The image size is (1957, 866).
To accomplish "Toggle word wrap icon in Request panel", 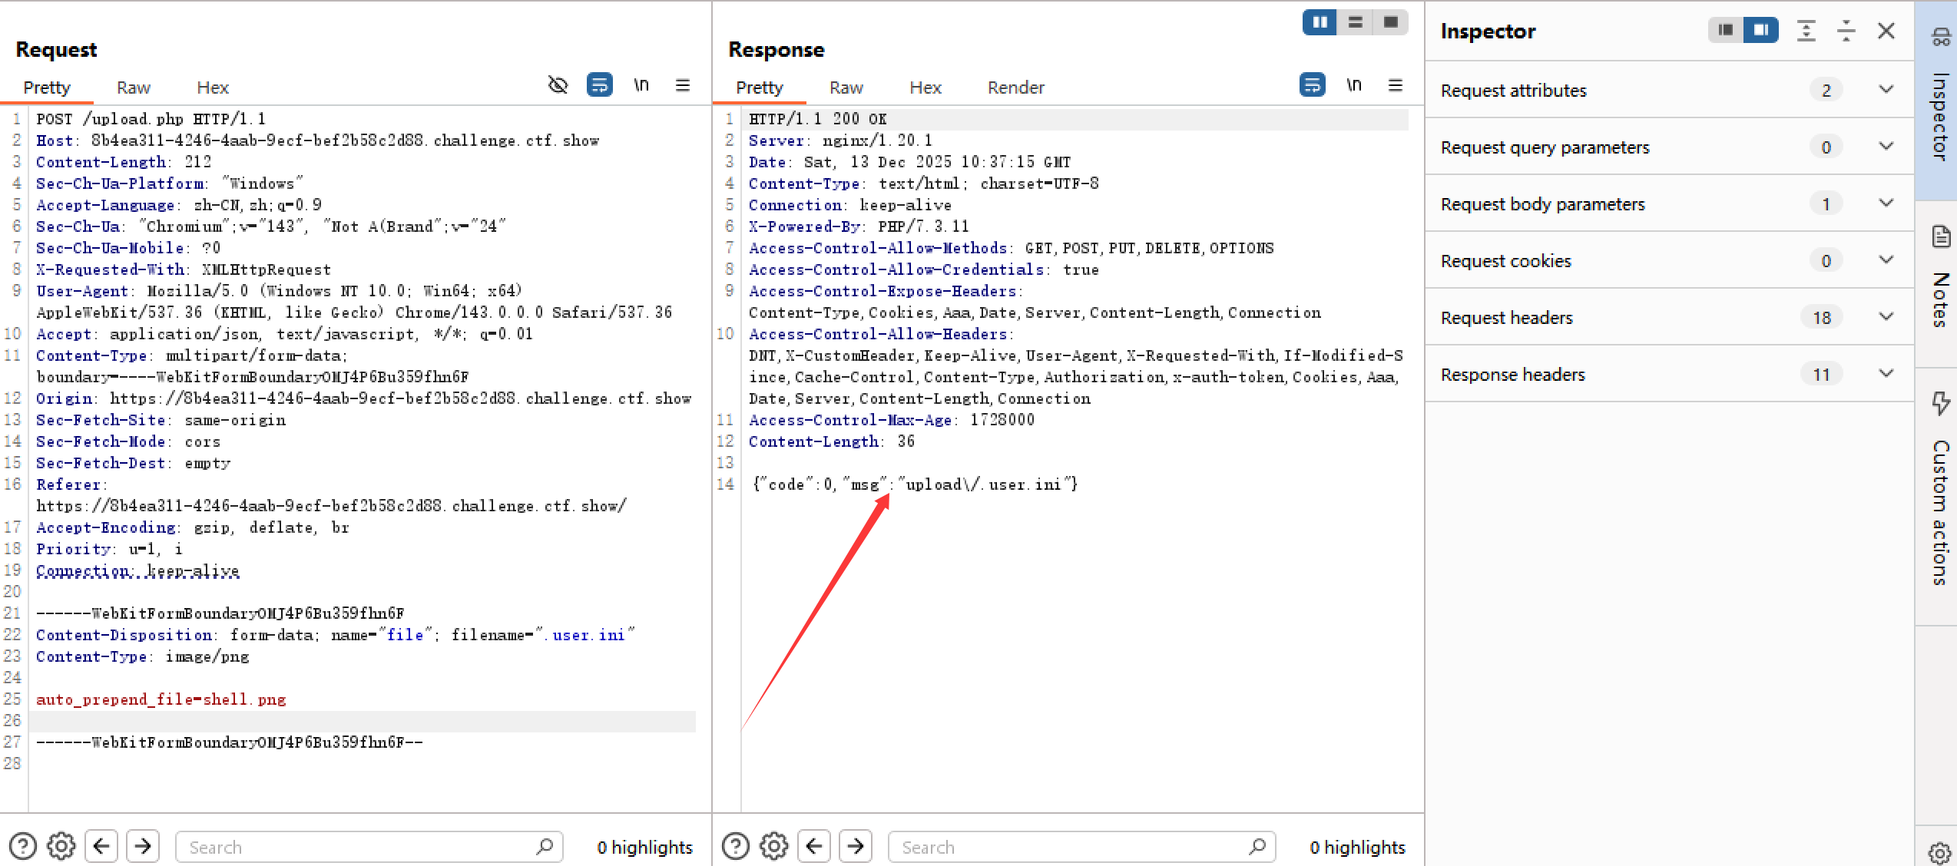I will click(x=599, y=84).
